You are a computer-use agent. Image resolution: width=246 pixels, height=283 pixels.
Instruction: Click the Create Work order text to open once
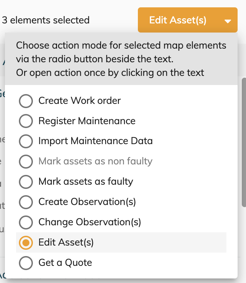[80, 101]
